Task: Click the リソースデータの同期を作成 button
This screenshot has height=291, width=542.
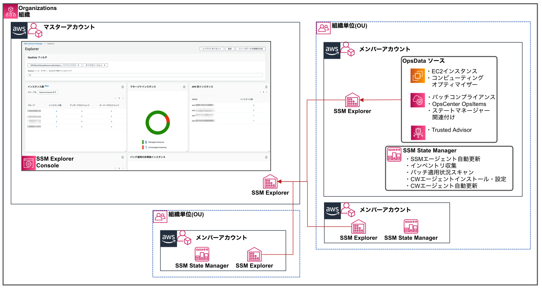Action: click(x=250, y=49)
